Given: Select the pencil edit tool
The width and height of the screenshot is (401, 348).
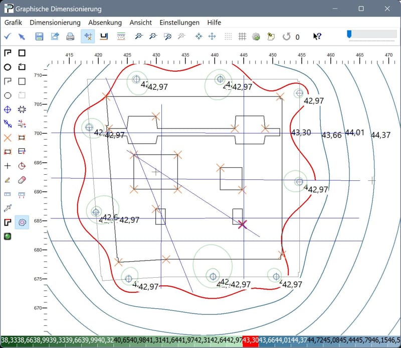Looking at the screenshot, I should click(8, 180).
